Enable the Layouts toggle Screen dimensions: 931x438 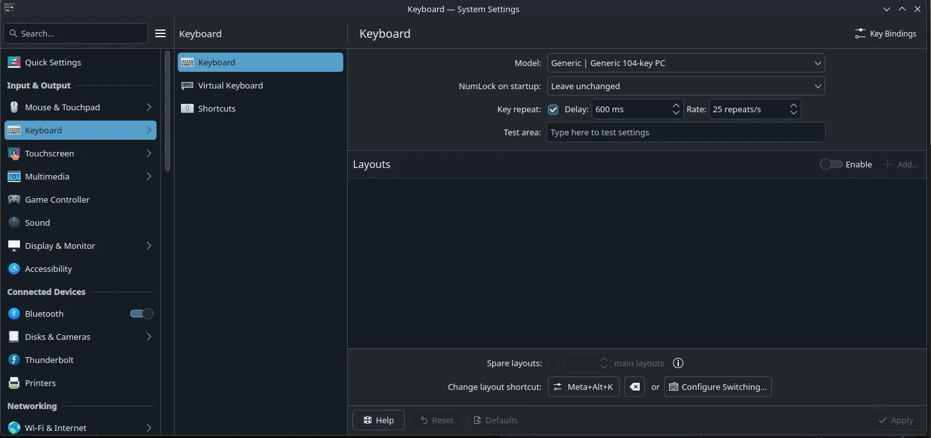coord(830,164)
